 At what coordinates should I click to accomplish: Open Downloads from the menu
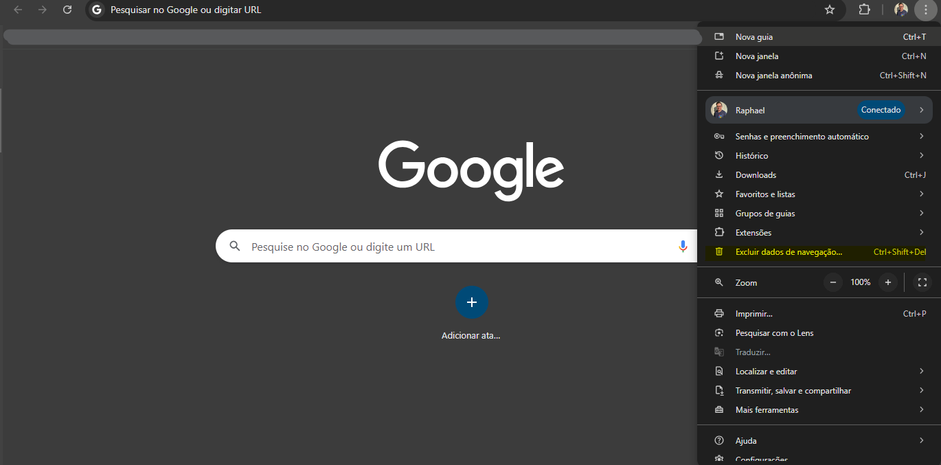[x=756, y=175]
